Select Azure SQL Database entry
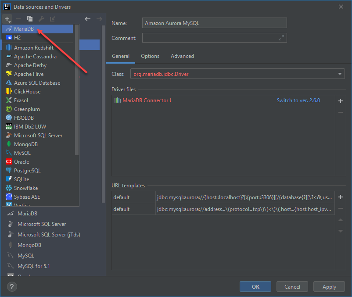352x297 pixels. pyautogui.click(x=37, y=83)
